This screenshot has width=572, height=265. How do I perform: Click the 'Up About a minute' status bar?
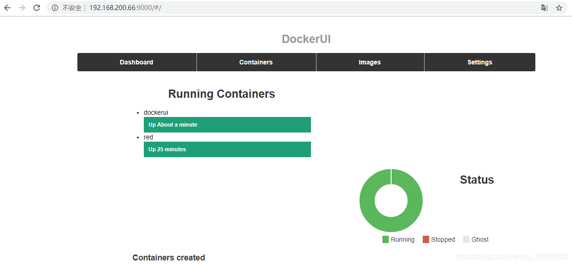(x=227, y=125)
